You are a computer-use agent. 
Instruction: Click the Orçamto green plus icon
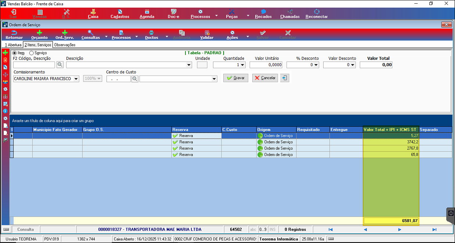[x=39, y=33]
